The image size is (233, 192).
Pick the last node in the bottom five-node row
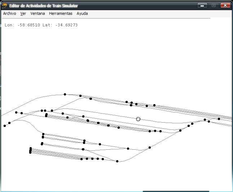pos(103,159)
